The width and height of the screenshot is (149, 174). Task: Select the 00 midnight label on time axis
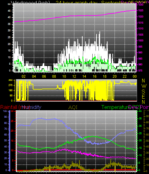[135, 76]
